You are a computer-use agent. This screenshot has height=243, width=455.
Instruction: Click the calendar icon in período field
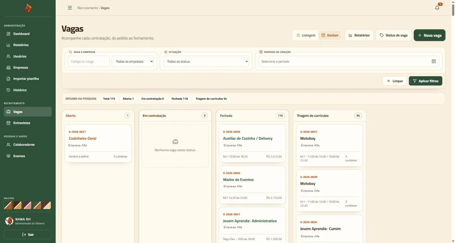(x=434, y=61)
